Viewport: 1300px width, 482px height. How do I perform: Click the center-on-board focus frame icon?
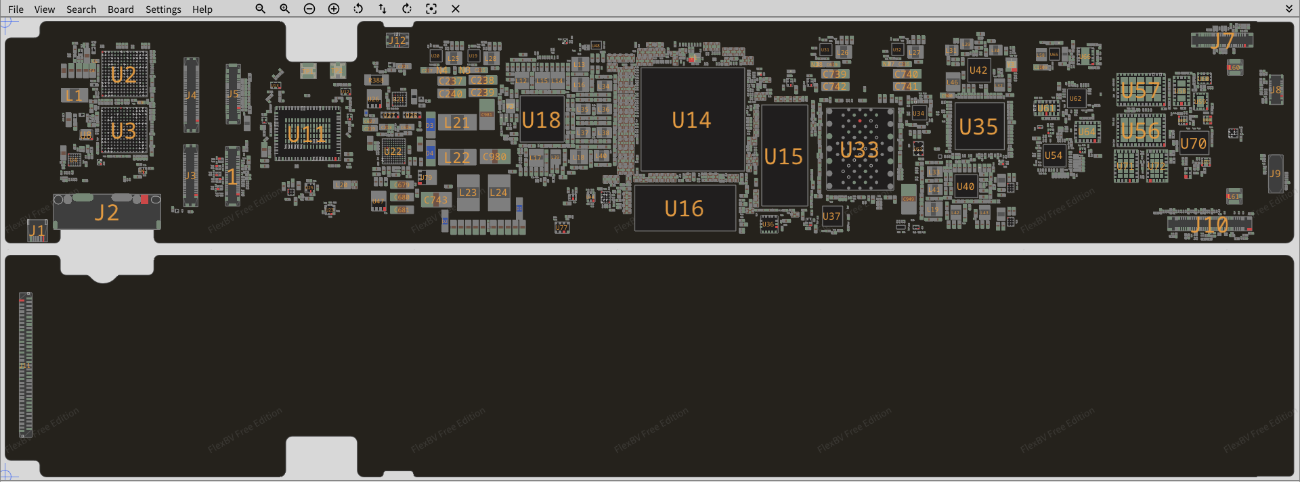pyautogui.click(x=431, y=9)
